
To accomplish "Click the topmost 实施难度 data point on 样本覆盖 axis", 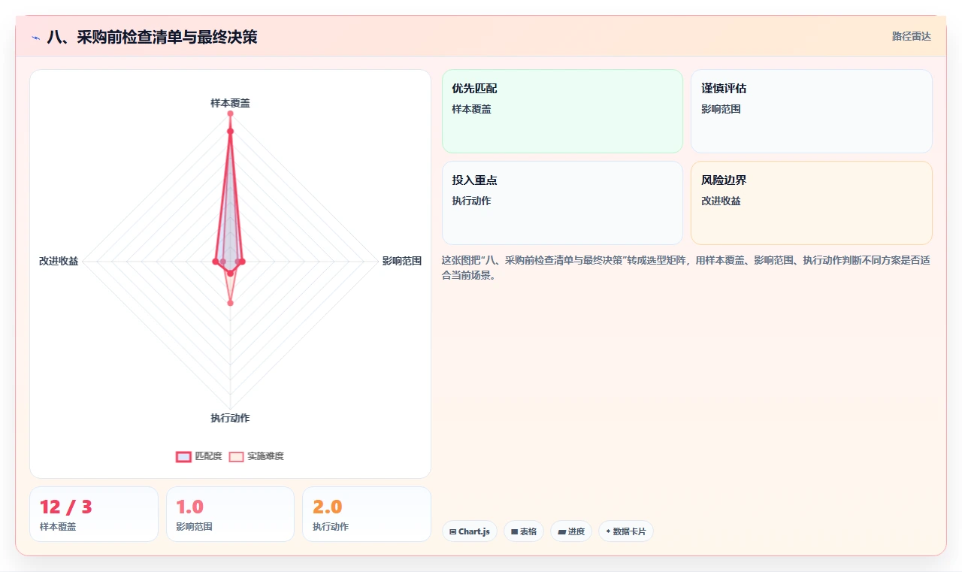I will click(x=230, y=113).
